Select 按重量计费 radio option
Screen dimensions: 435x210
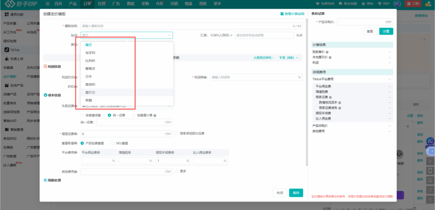coord(134,115)
